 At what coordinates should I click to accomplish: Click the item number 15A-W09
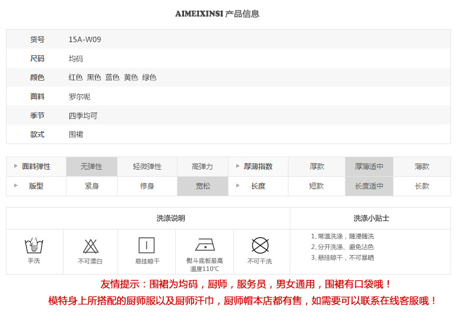pyautogui.click(x=85, y=40)
